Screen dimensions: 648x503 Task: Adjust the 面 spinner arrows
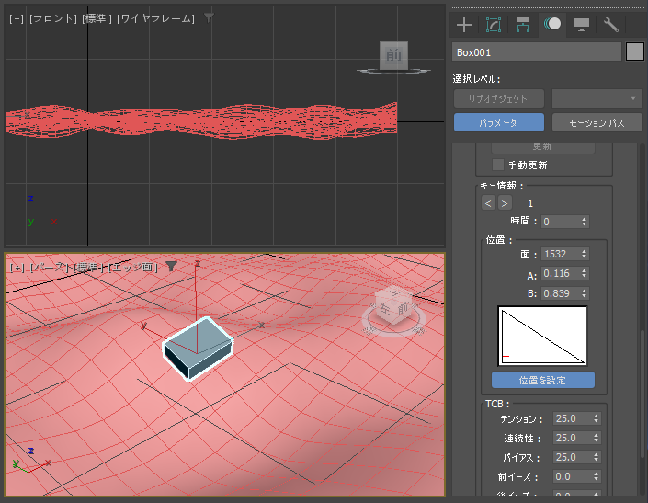click(x=584, y=254)
